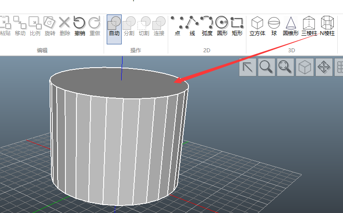Select the Rotate (旋转) tool

(x=50, y=26)
